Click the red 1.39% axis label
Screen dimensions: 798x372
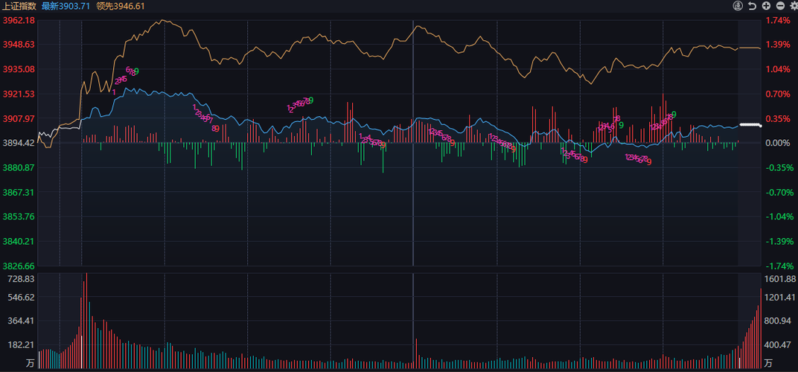coord(779,45)
